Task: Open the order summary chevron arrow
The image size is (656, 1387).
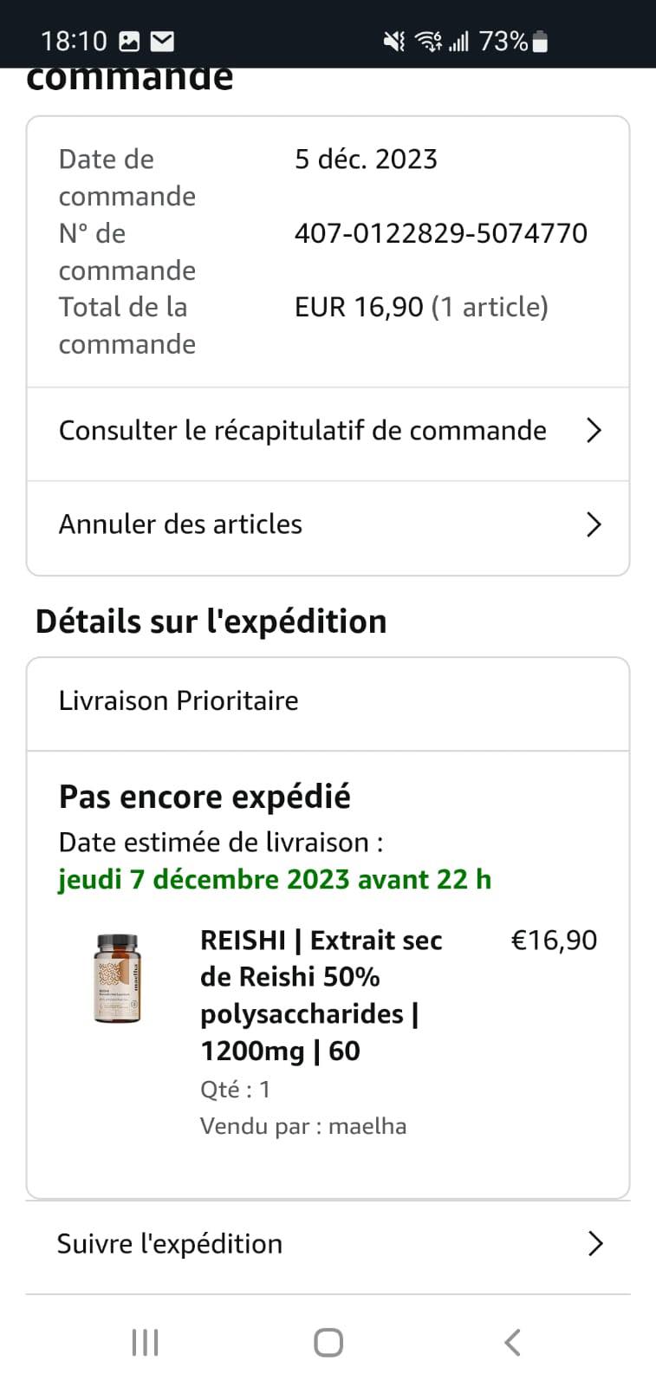Action: coord(594,431)
